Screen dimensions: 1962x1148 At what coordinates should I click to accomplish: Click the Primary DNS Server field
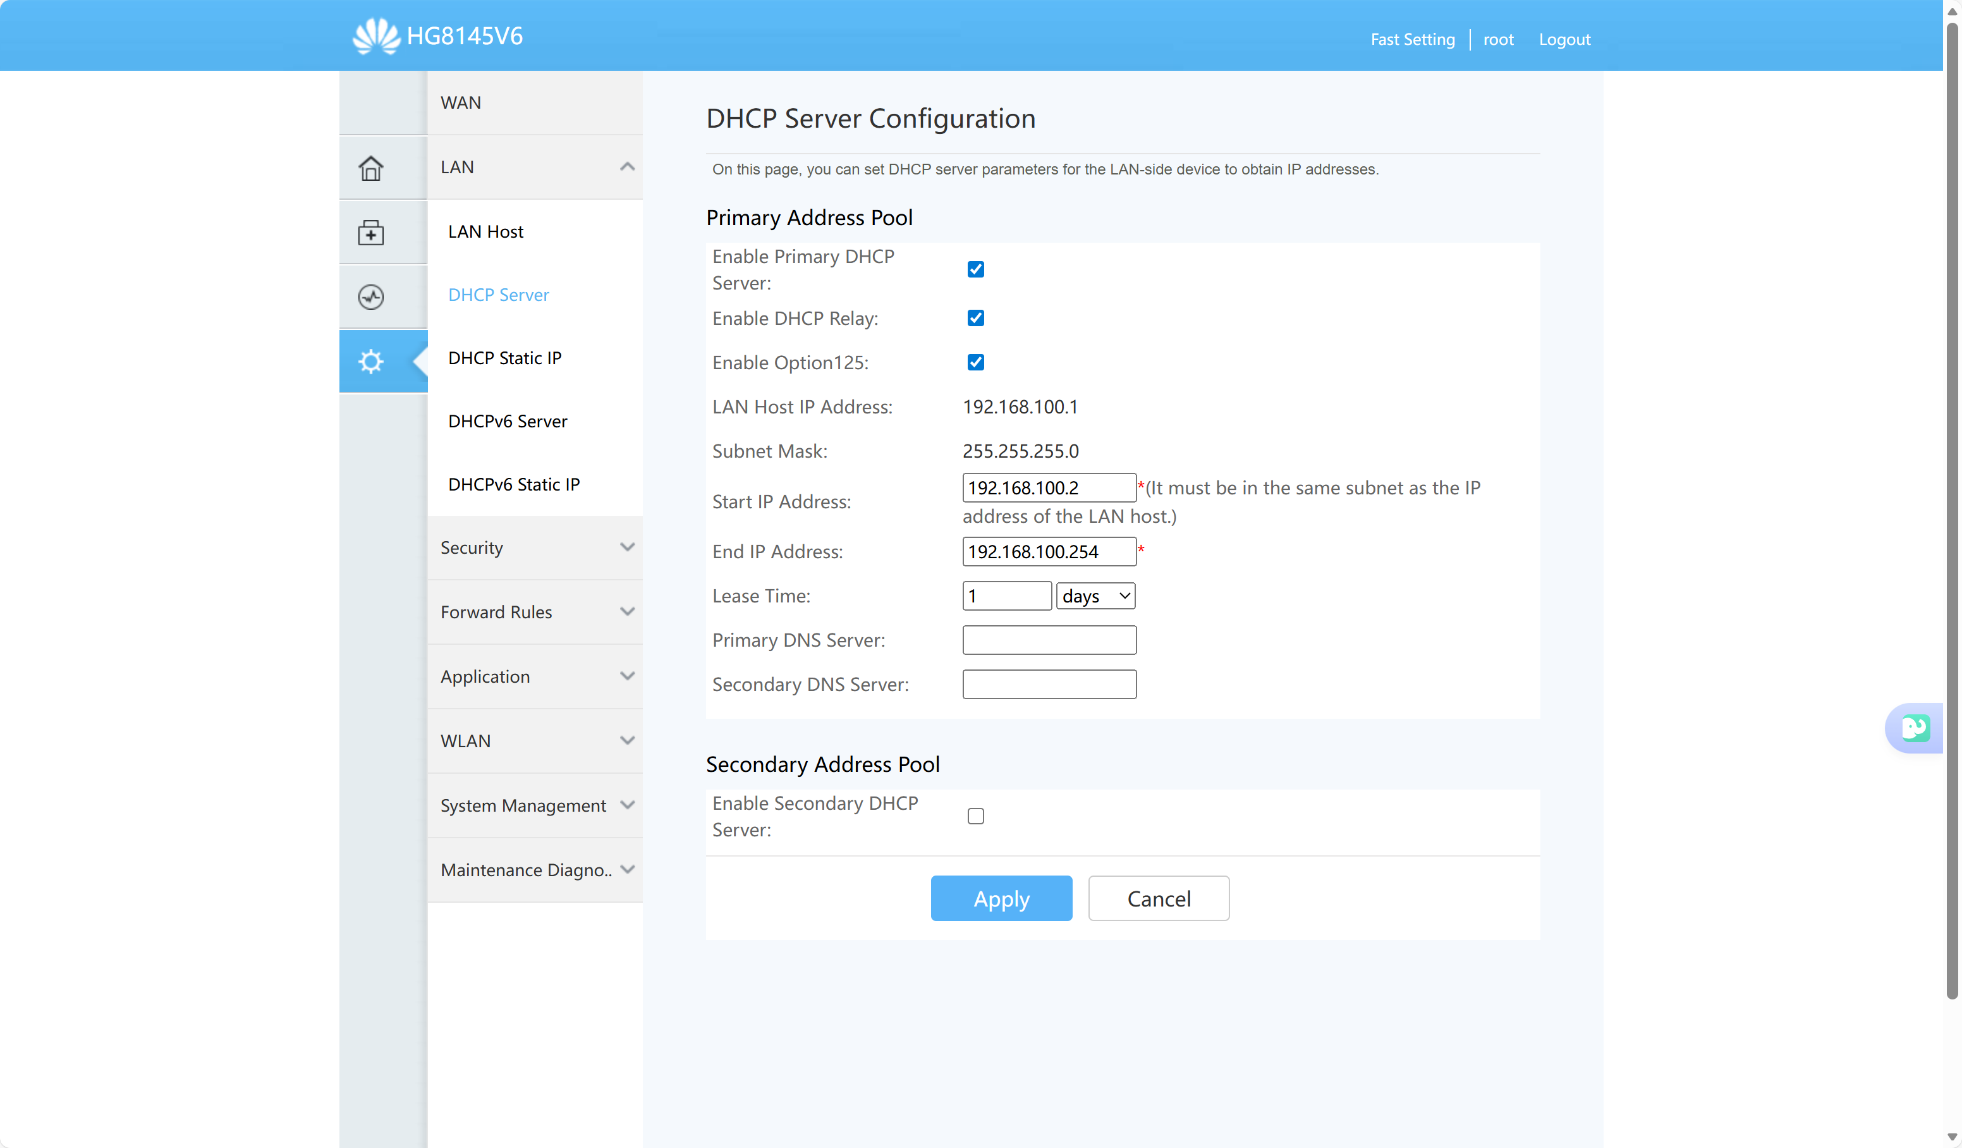[x=1049, y=640]
